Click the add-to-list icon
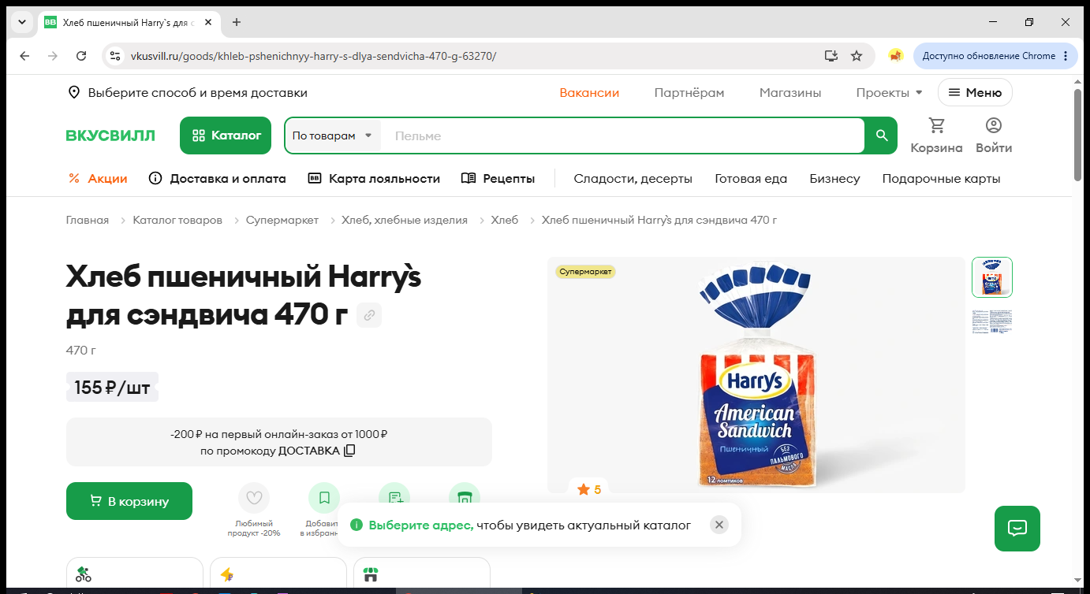Screen dimensions: 1090x594 pos(394,496)
